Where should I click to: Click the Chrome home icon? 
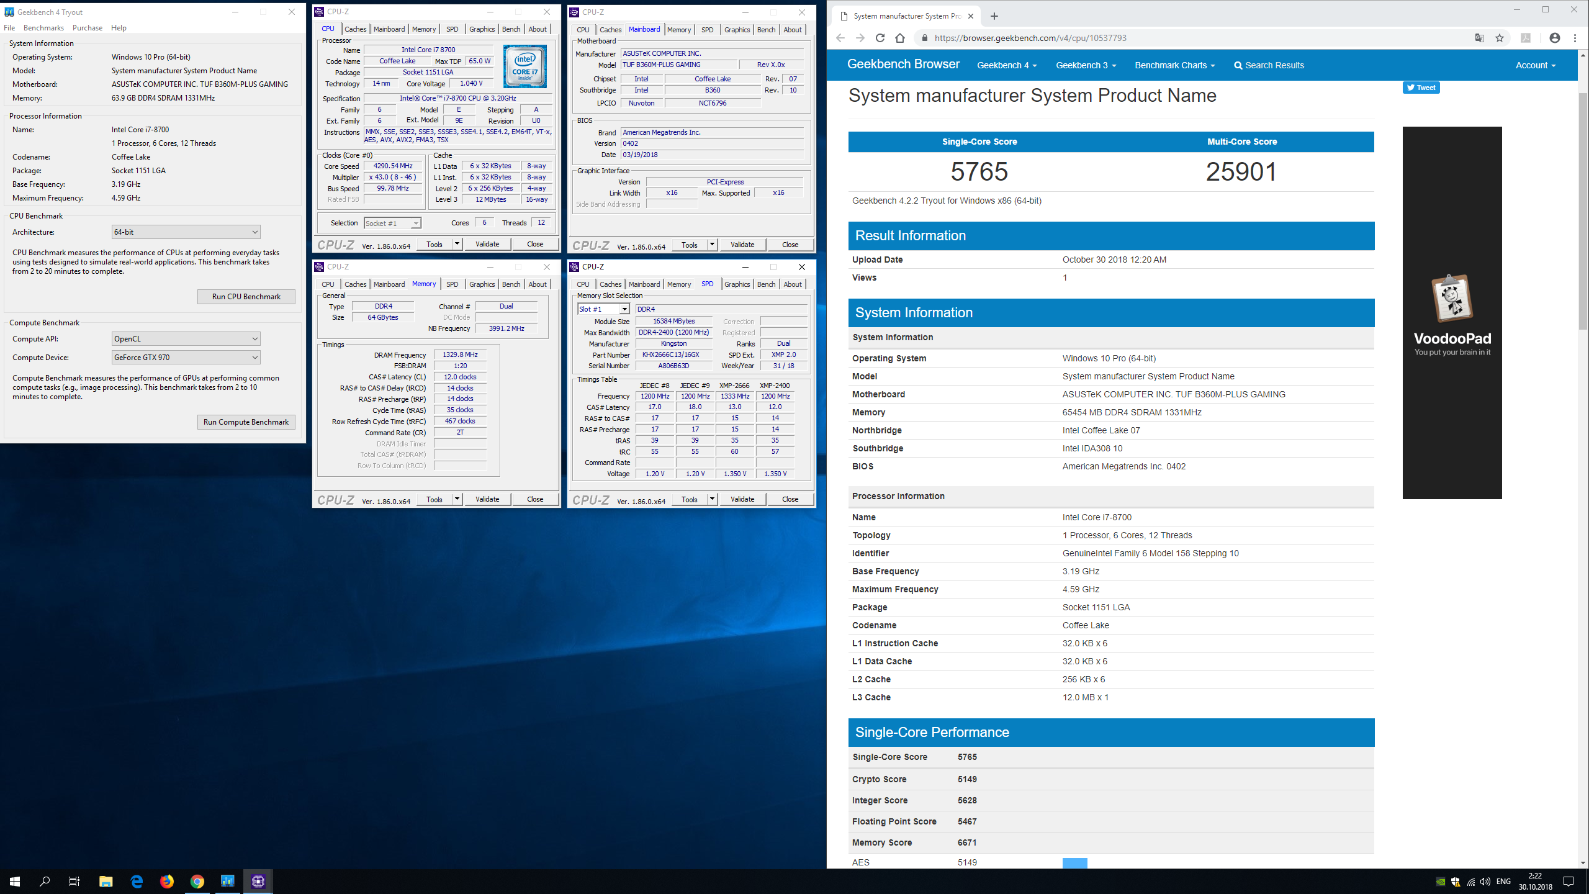(900, 38)
